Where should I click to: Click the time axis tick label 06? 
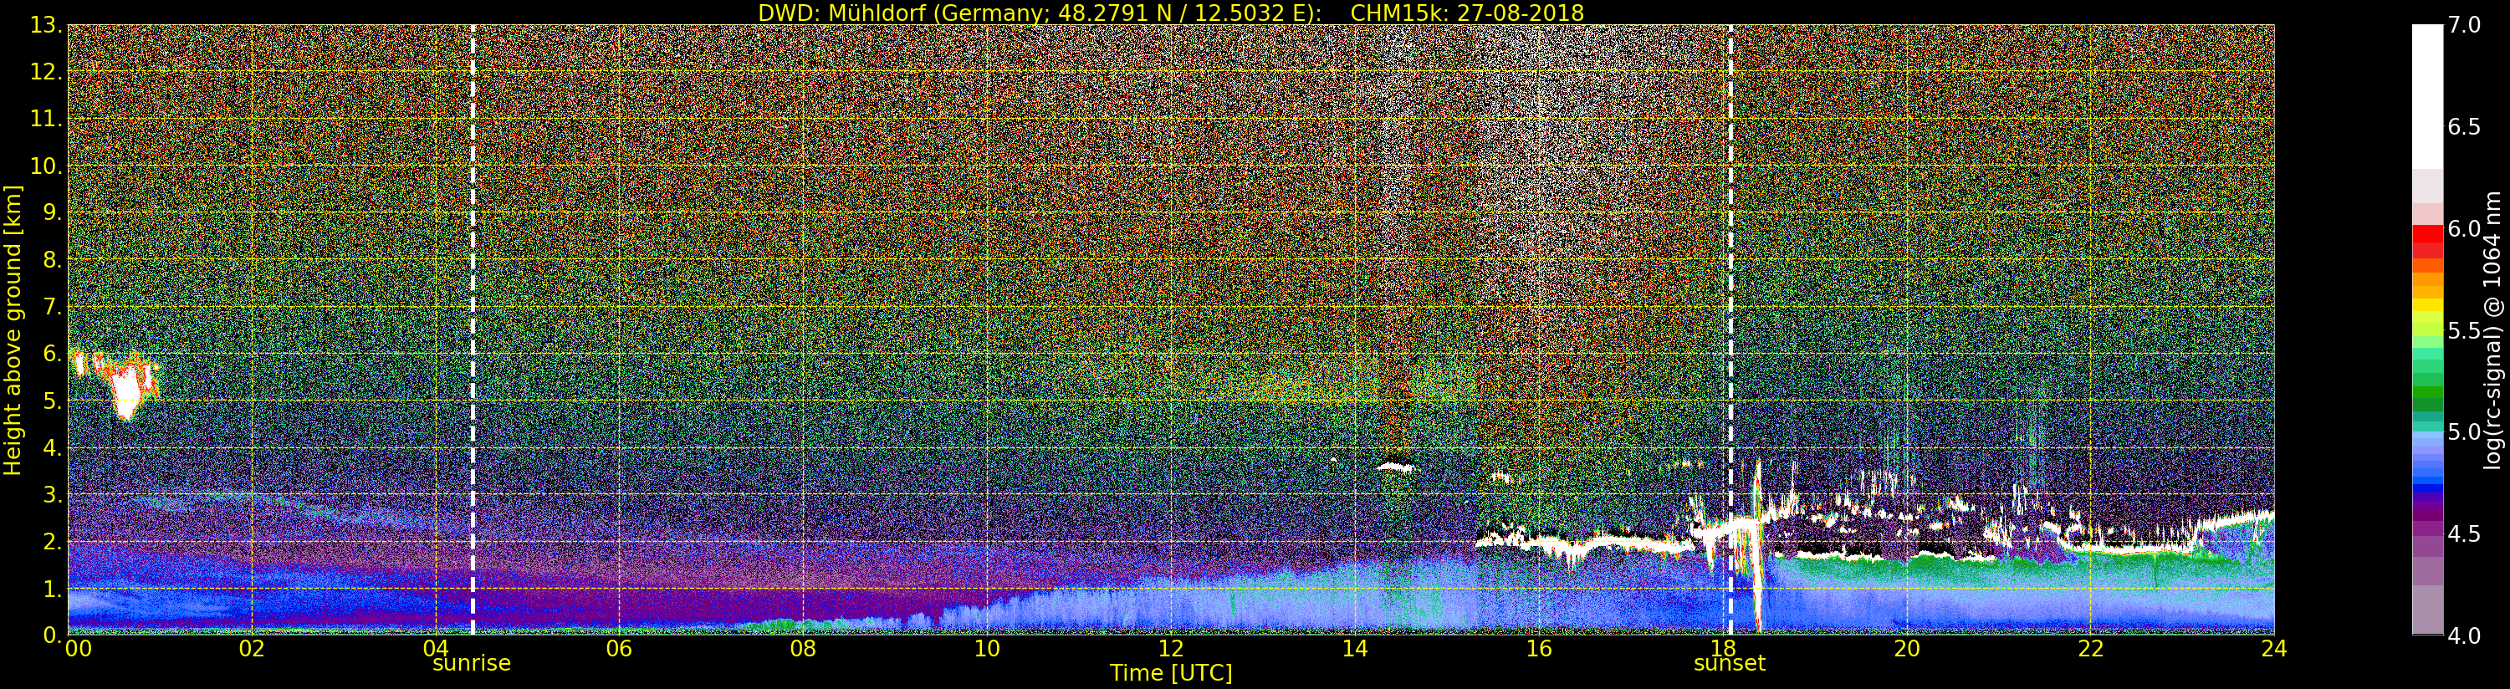[x=619, y=648]
